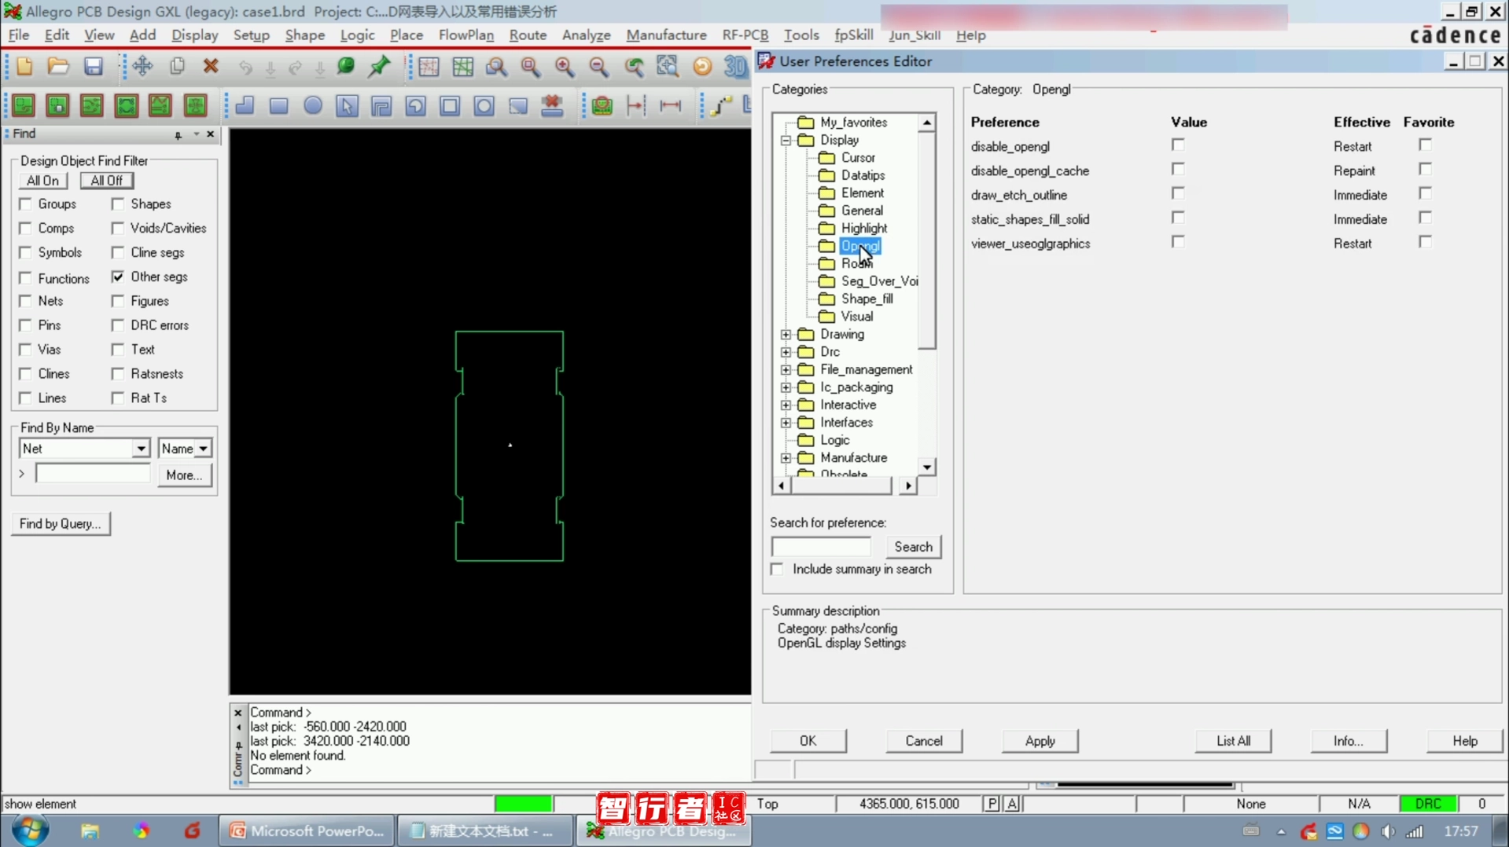The width and height of the screenshot is (1509, 847).
Task: Collapse the Display category tree node
Action: point(786,141)
